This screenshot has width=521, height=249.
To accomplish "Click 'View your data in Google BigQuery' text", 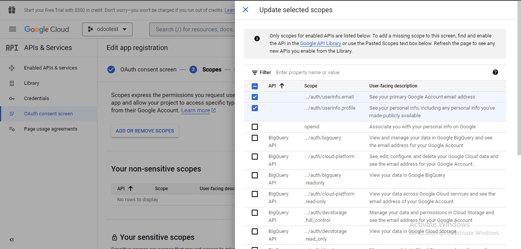I will (407, 175).
